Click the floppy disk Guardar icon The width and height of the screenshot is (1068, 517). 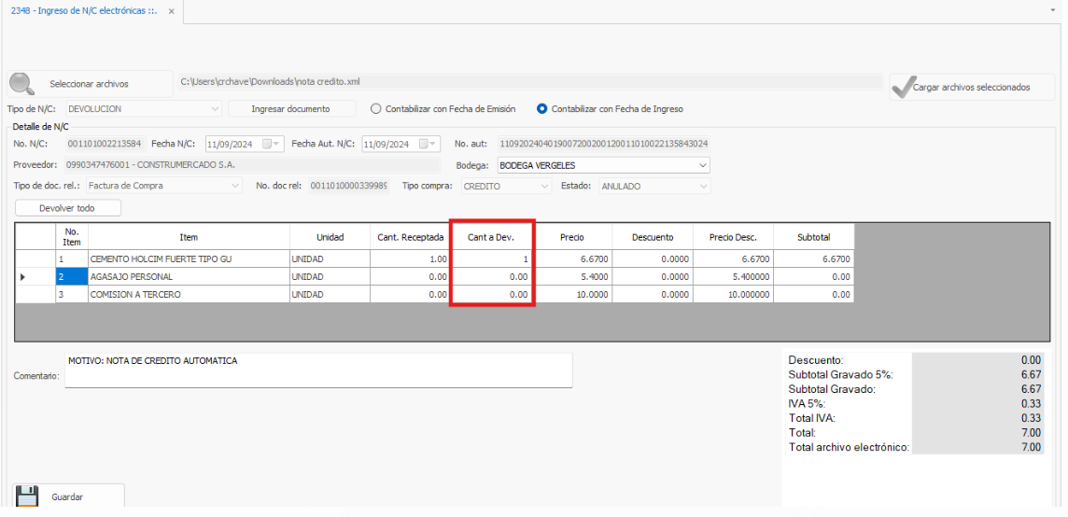[x=27, y=496]
